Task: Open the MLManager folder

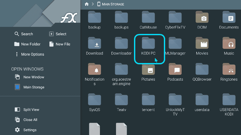Action: (175, 46)
